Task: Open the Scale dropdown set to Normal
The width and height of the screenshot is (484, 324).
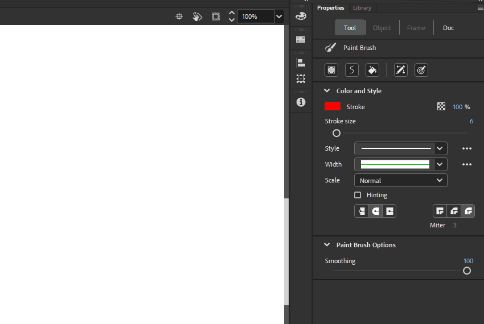Action: (401, 180)
